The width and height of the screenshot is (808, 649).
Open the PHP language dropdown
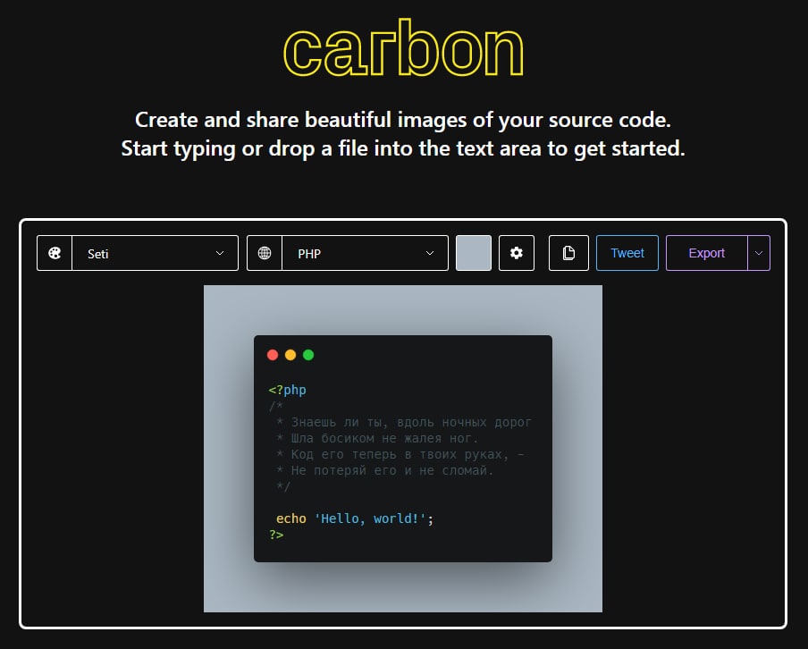(x=365, y=253)
